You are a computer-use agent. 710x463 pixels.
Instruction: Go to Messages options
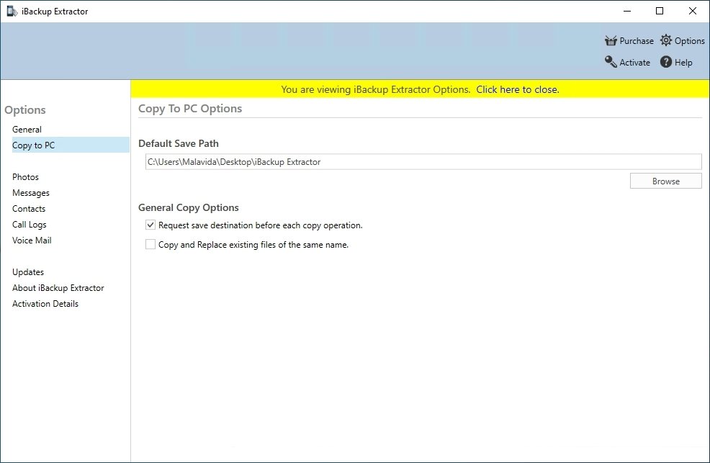[31, 193]
